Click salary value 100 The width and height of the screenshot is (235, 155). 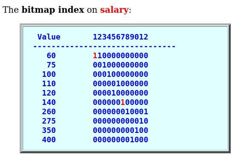tap(49, 74)
